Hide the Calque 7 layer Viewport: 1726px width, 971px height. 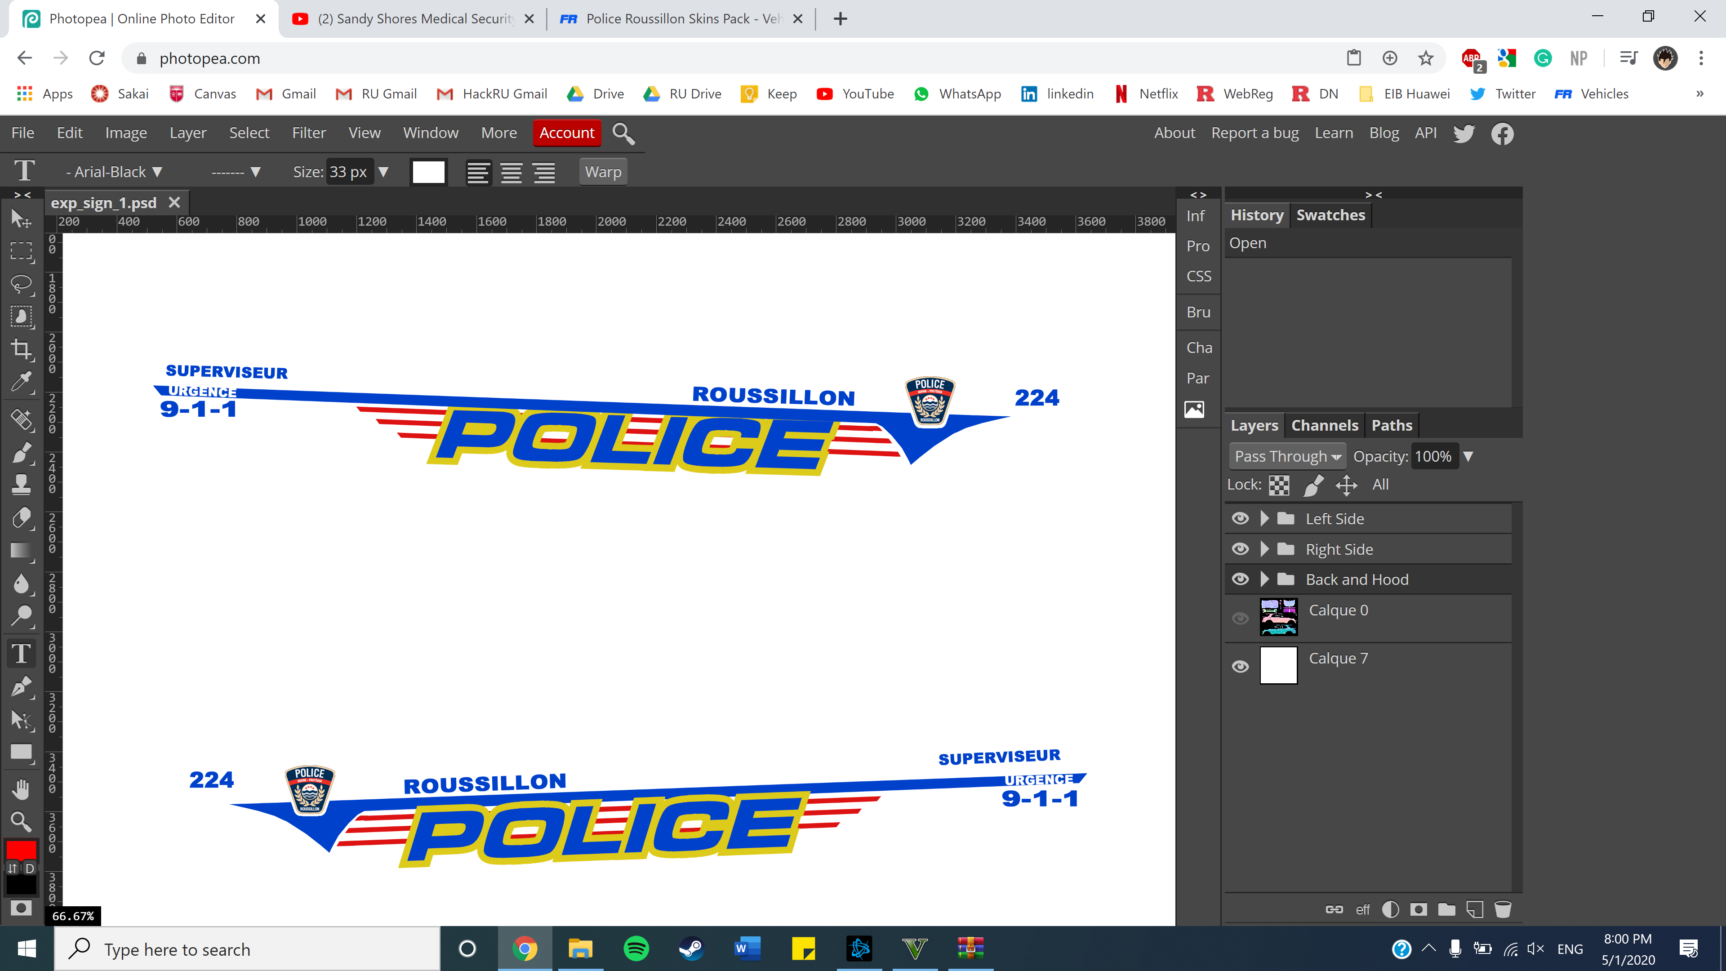tap(1240, 666)
